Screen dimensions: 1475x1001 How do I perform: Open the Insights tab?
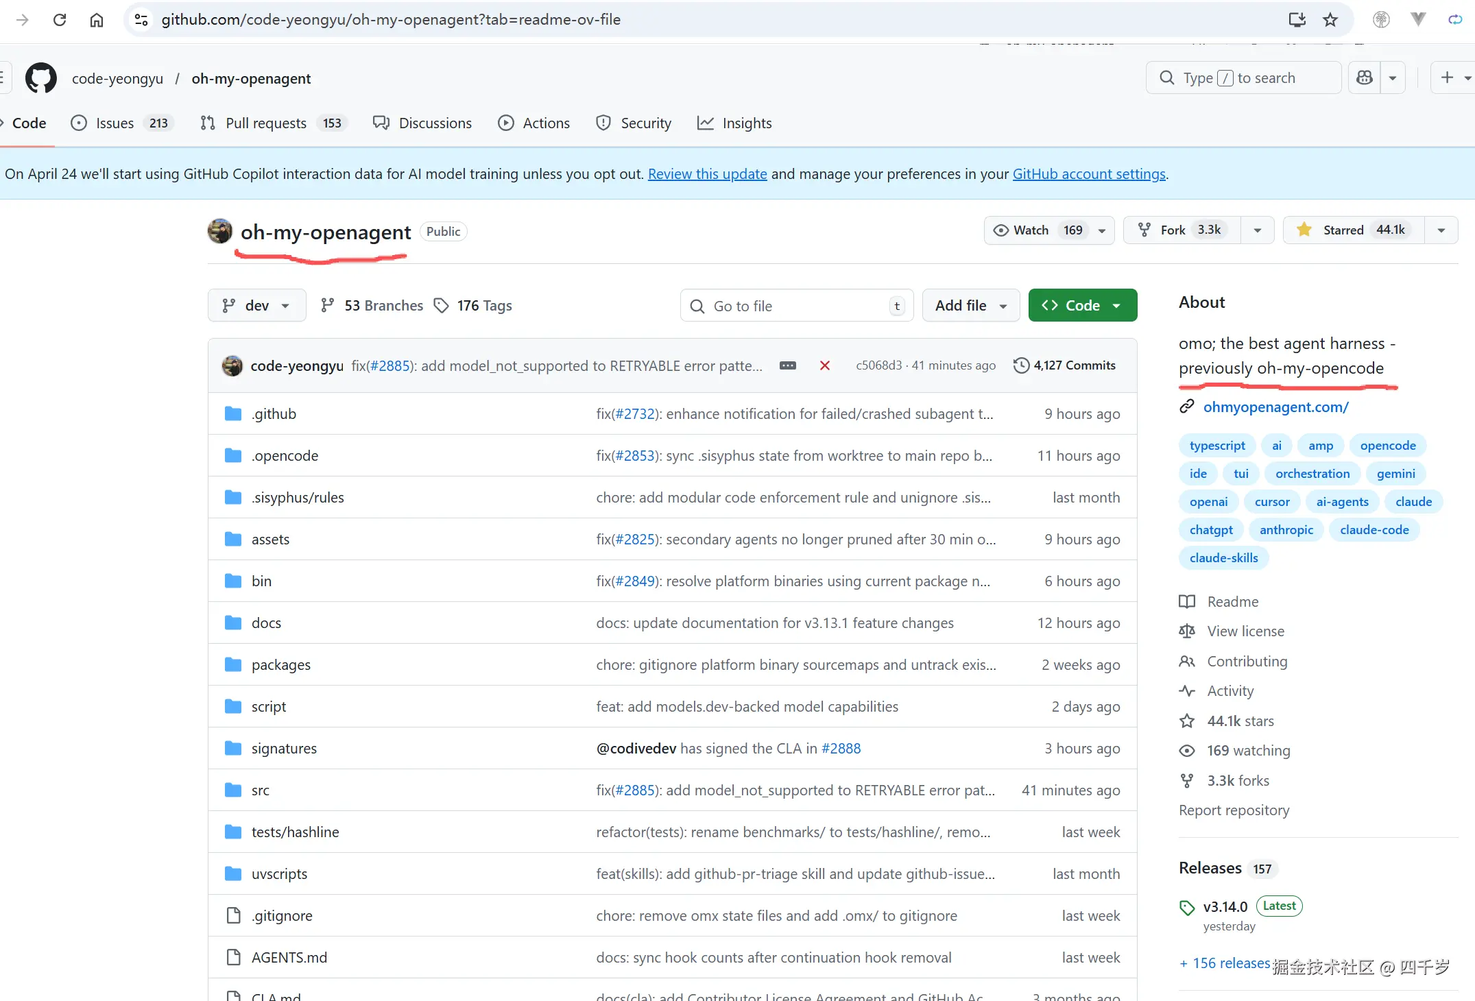pos(747,123)
